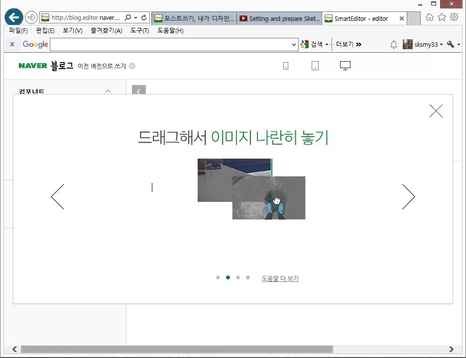Image resolution: width=466 pixels, height=358 pixels.
Task: Click the Google 검색 button
Action: (312, 44)
